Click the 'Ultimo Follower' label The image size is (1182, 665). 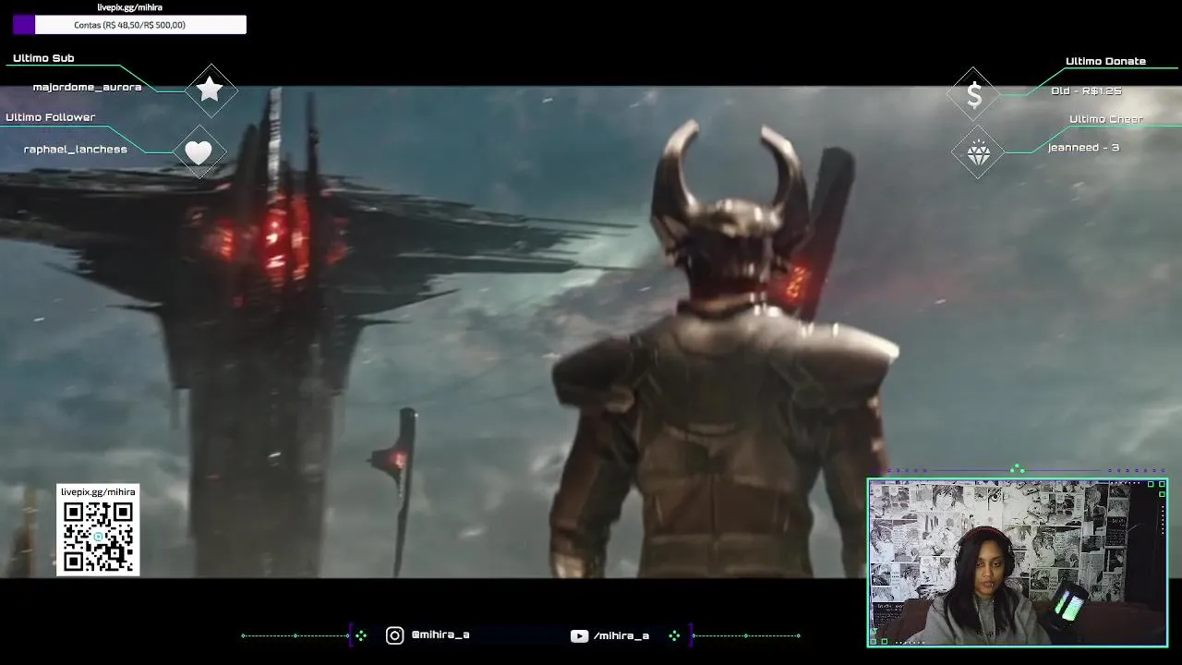[51, 117]
